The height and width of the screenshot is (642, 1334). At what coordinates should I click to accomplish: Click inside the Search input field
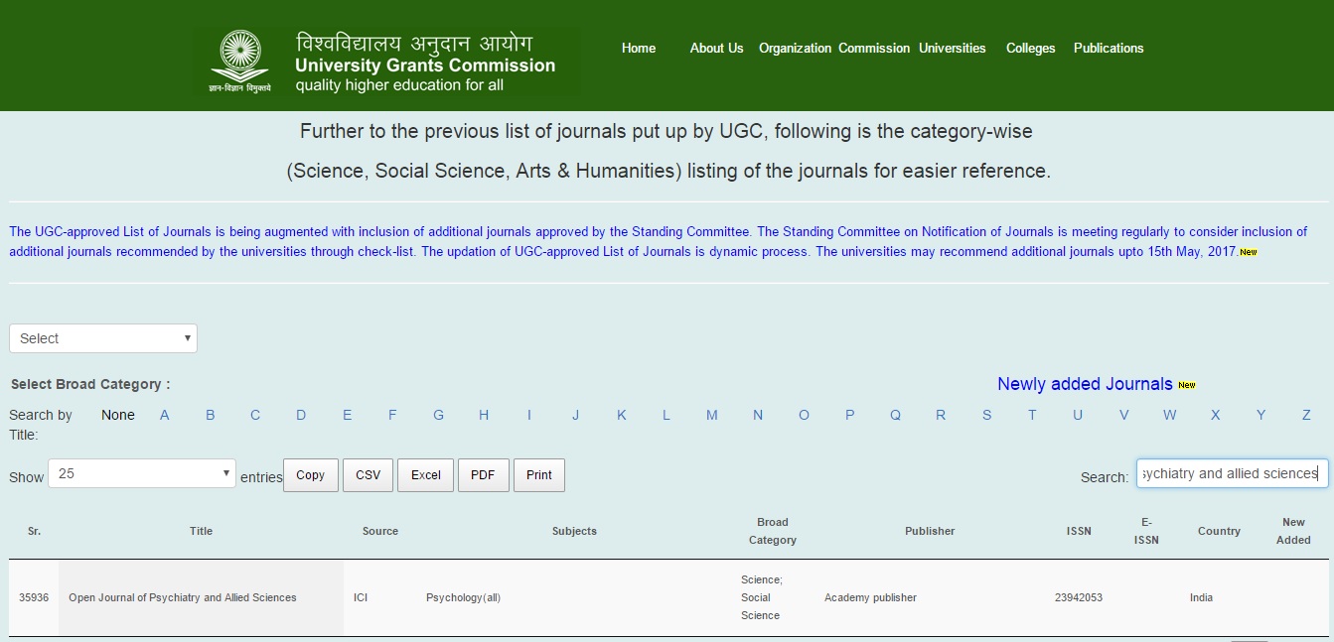point(1232,474)
